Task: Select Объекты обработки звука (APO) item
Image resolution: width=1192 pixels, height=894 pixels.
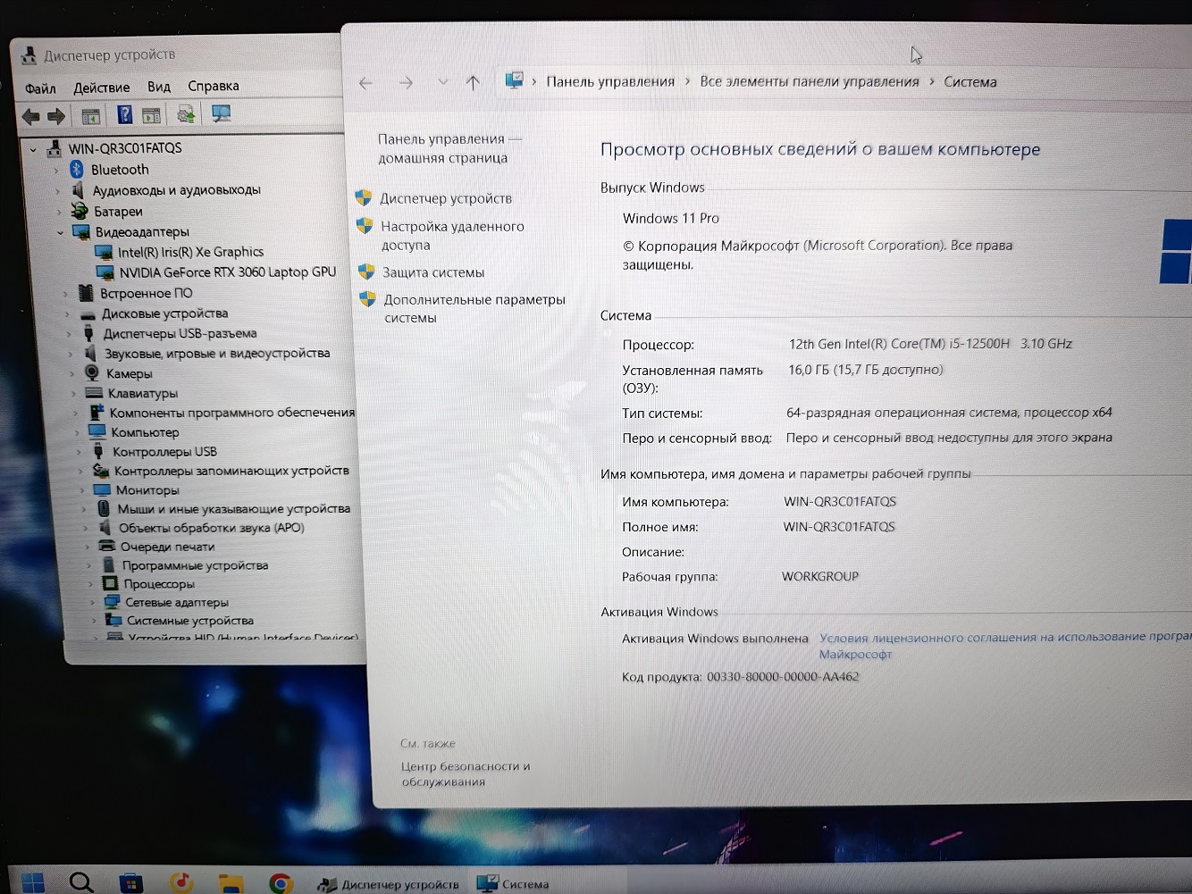Action: pos(212,528)
